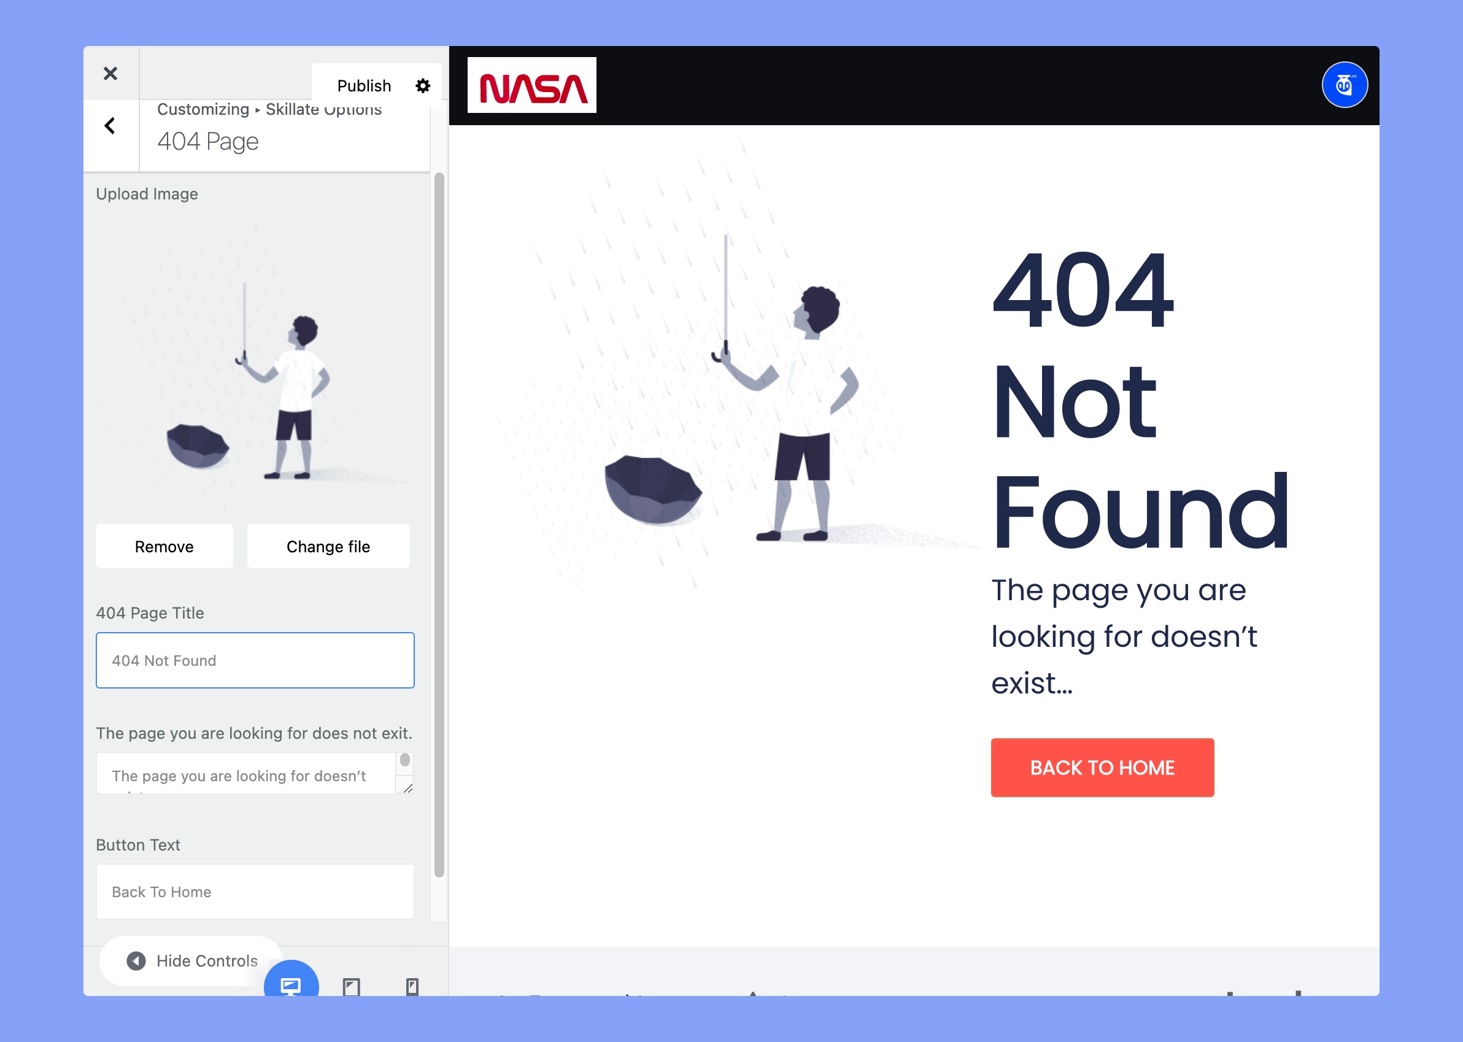Image resolution: width=1463 pixels, height=1042 pixels.
Task: Focus the 404 Page Title input field
Action: (x=255, y=660)
